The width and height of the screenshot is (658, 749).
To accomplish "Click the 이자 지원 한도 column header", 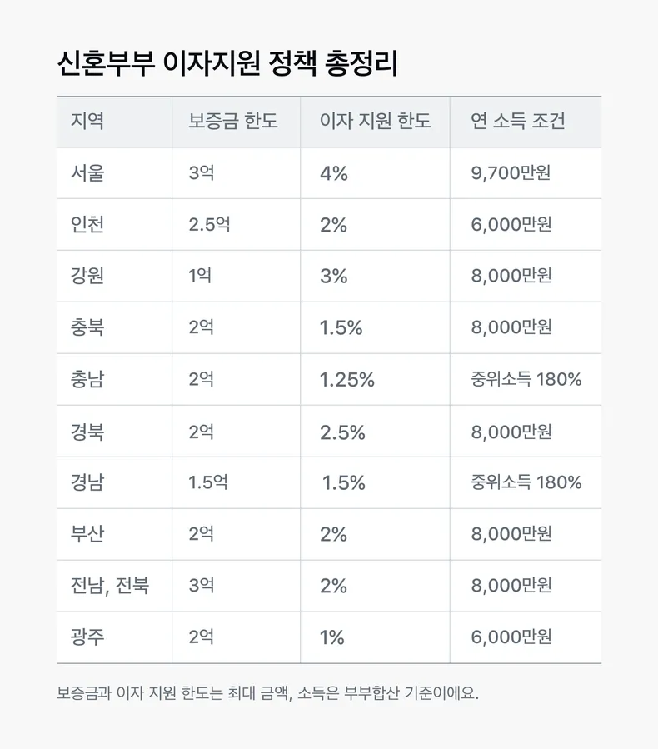I will [x=375, y=122].
